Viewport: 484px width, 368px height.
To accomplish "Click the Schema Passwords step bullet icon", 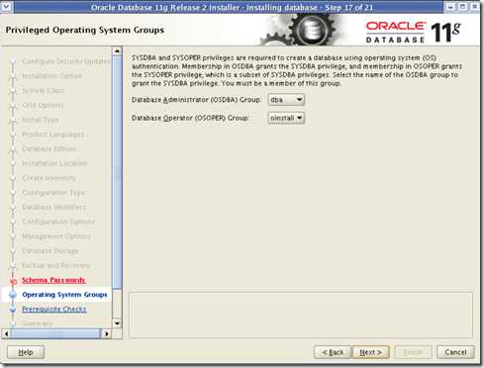I will (13, 281).
